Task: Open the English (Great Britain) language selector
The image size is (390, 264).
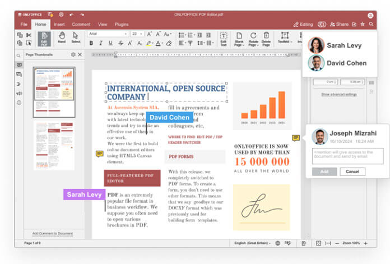Action: (252, 243)
